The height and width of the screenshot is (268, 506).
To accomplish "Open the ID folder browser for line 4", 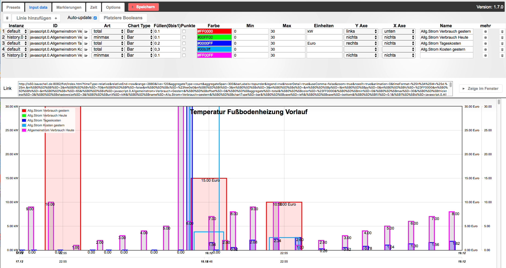I will 86,50.
